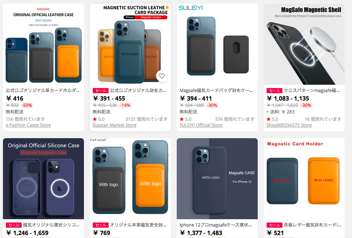Click the -50% discount tag on first item

[x=27, y=105]
